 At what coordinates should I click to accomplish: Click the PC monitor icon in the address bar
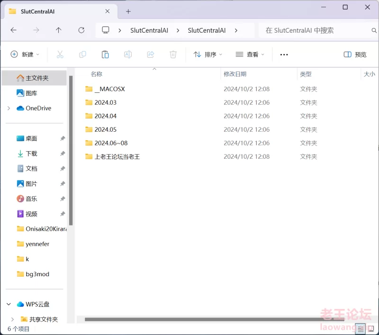(106, 30)
